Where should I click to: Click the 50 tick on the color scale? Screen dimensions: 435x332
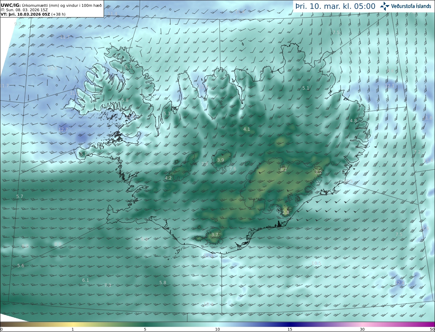click(432, 329)
